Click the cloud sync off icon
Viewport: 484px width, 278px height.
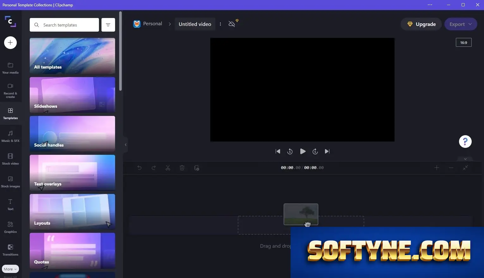point(232,24)
